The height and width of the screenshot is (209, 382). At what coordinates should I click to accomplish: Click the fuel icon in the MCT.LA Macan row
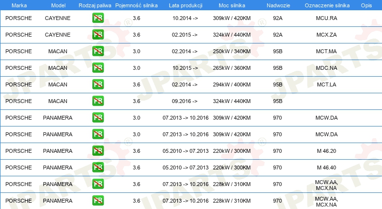pyautogui.click(x=98, y=84)
